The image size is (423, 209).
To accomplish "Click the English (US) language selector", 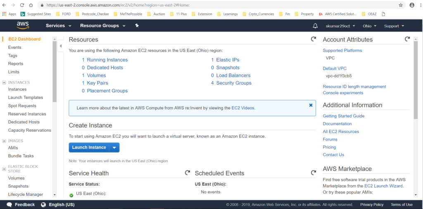I will pos(62,204).
